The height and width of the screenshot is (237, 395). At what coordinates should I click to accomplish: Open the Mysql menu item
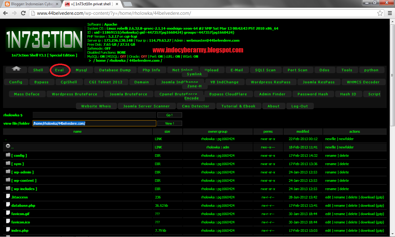(81, 70)
